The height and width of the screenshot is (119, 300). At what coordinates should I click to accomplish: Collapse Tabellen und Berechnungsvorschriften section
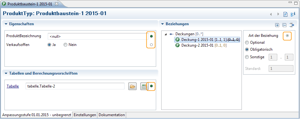click(x=6, y=73)
